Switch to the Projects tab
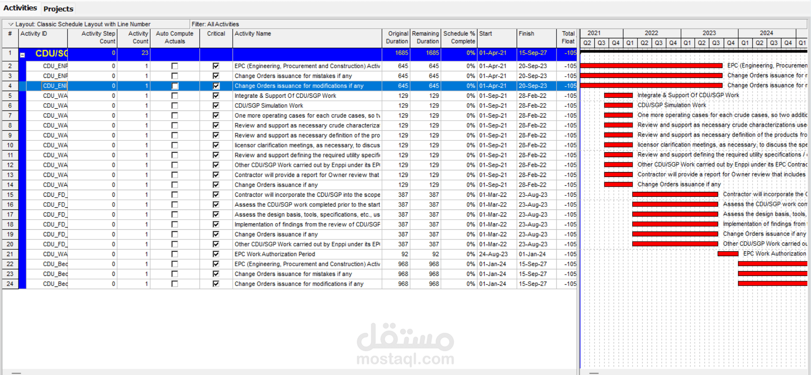Image resolution: width=811 pixels, height=375 pixels. pos(58,9)
